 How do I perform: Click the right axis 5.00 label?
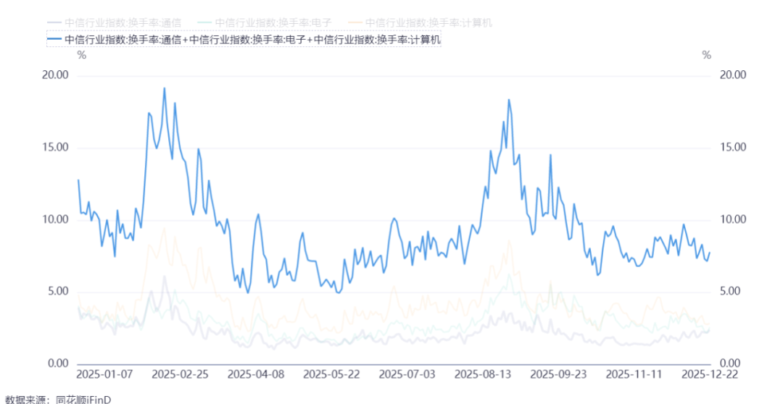click(x=729, y=291)
